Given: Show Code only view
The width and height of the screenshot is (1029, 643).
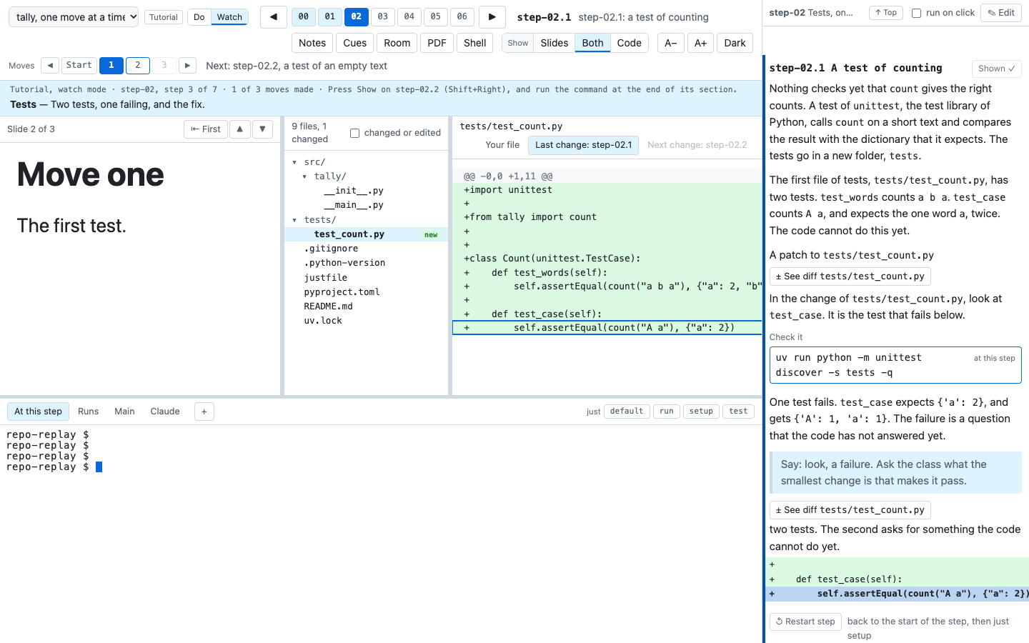Looking at the screenshot, I should click(x=629, y=43).
